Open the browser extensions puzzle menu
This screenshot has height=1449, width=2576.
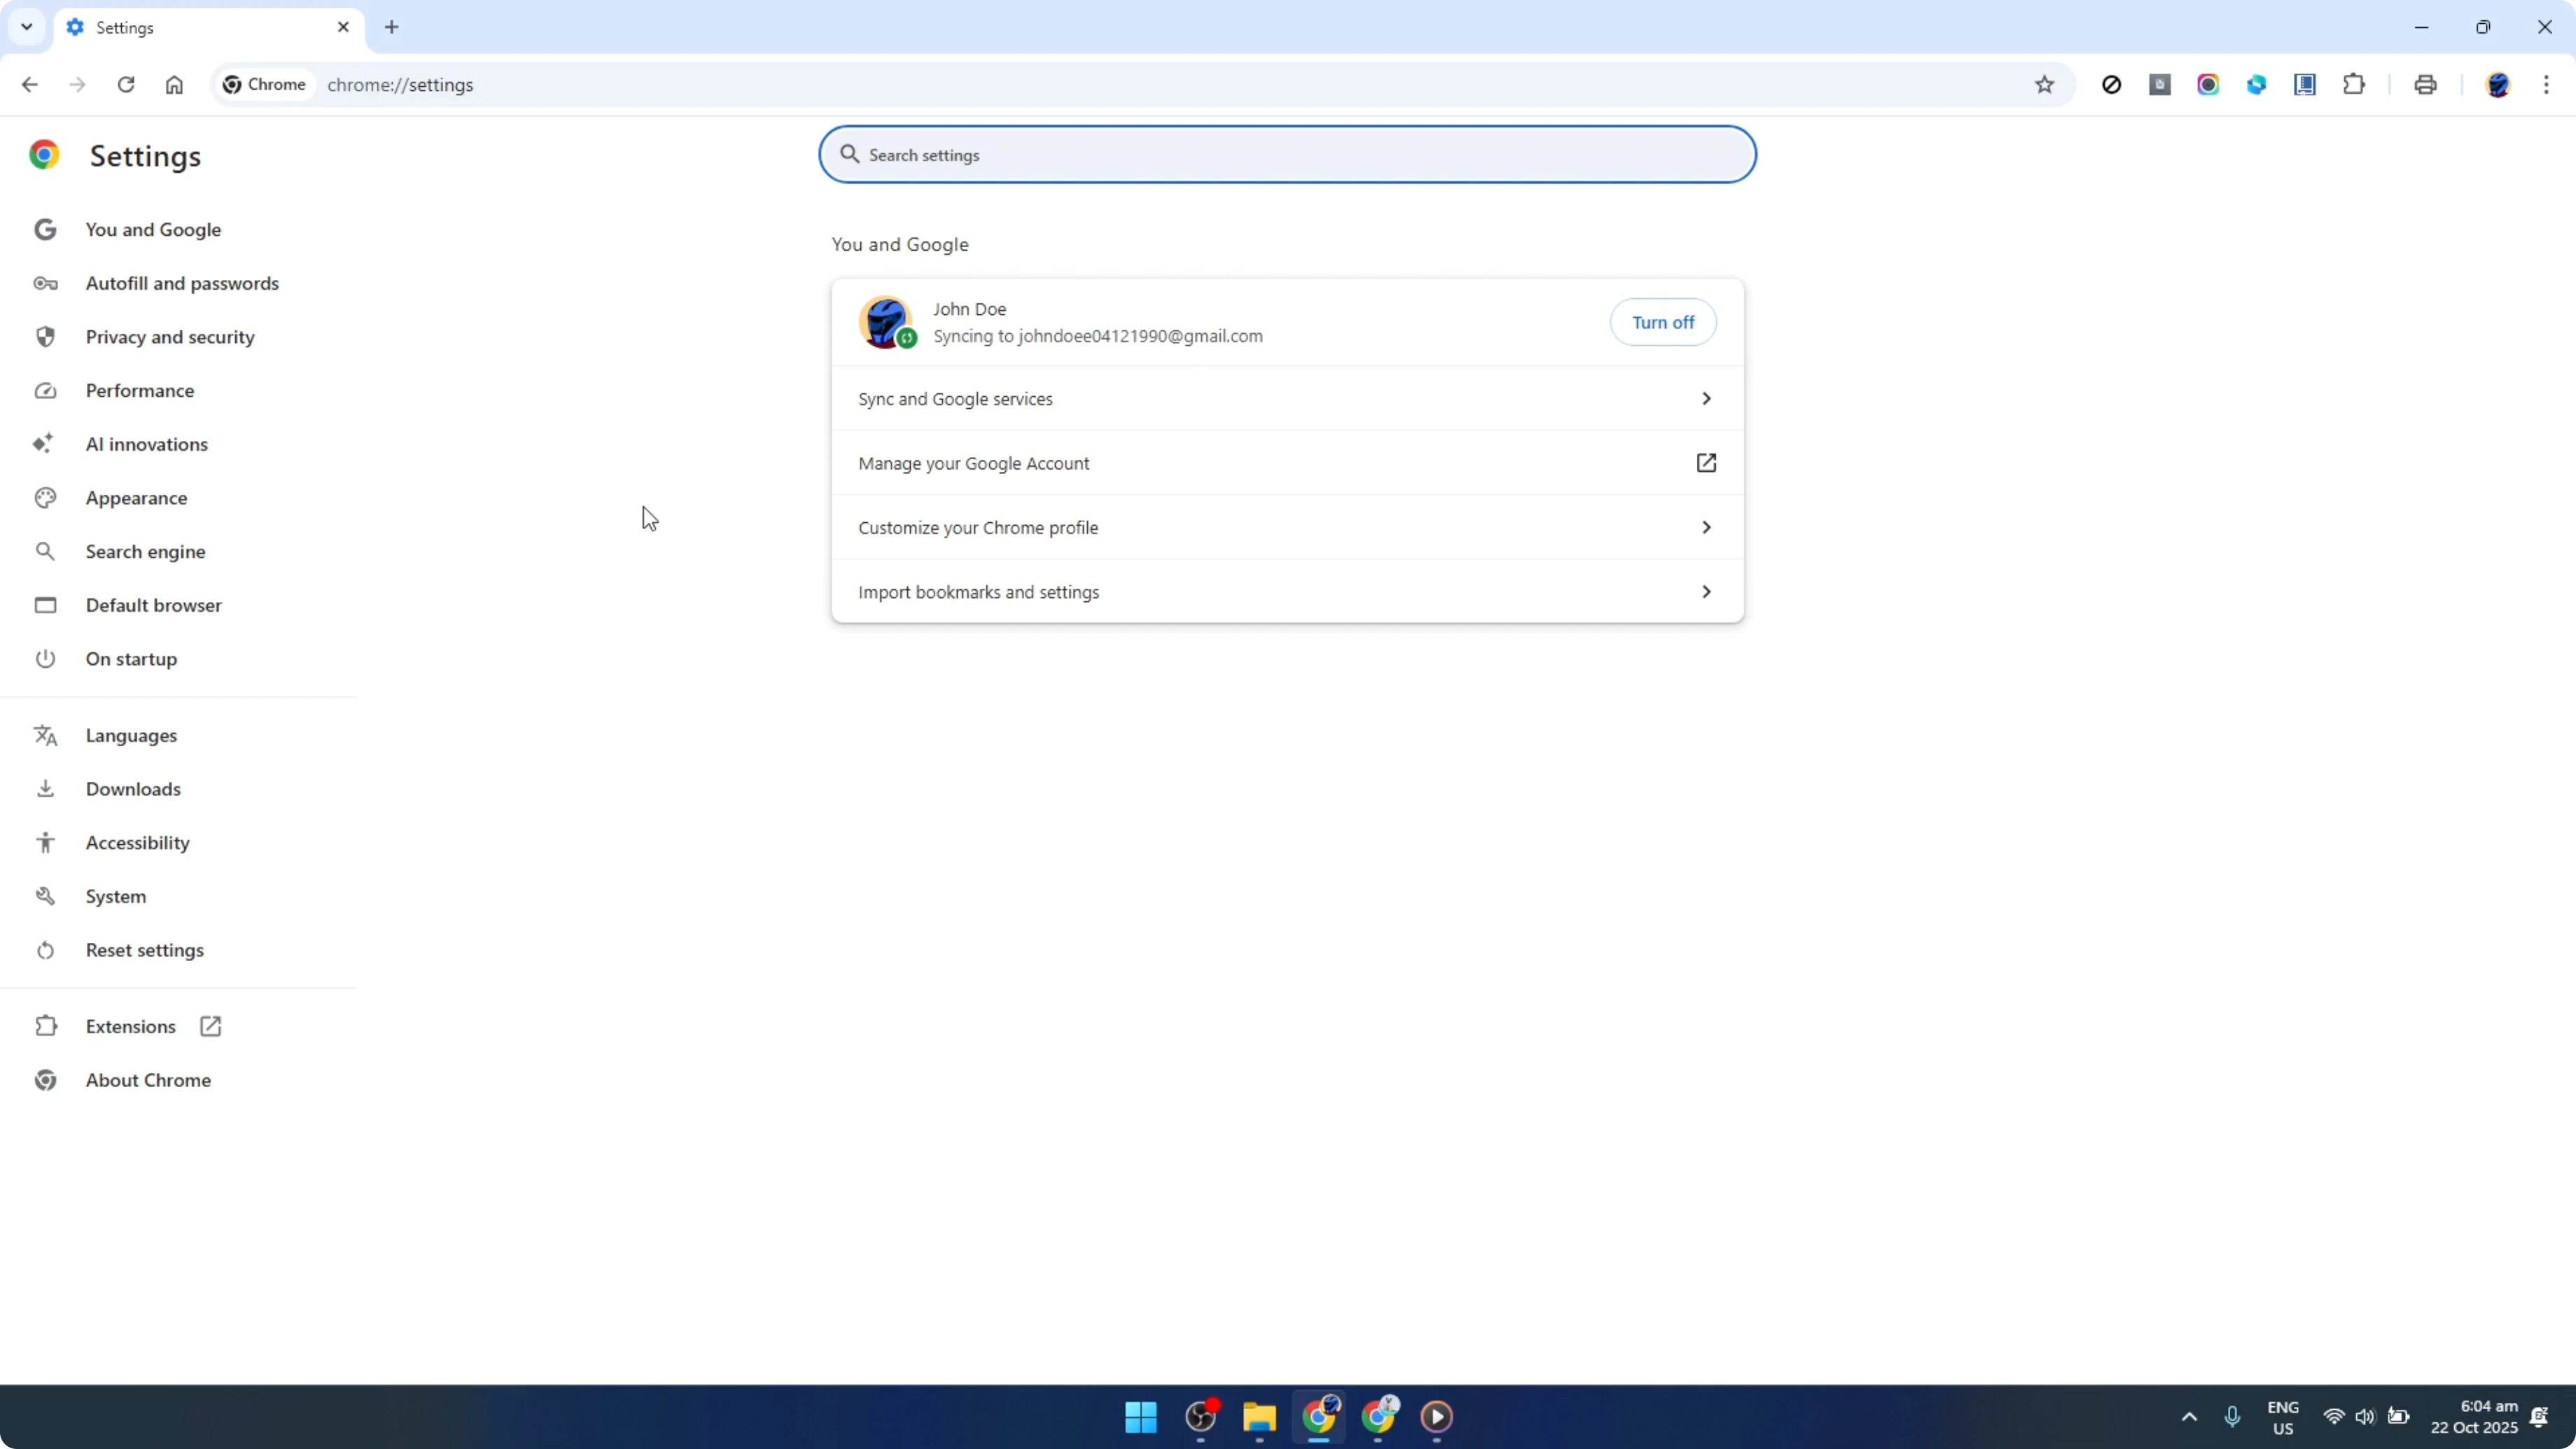(2354, 84)
